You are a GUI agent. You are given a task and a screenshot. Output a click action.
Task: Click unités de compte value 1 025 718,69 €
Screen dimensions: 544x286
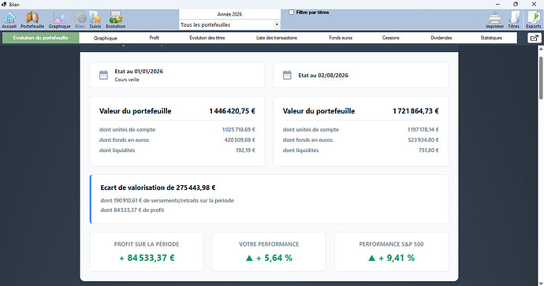pyautogui.click(x=239, y=130)
